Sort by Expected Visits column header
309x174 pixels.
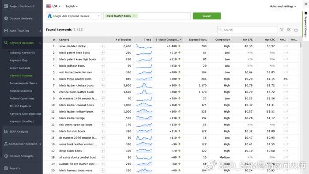click(196, 40)
